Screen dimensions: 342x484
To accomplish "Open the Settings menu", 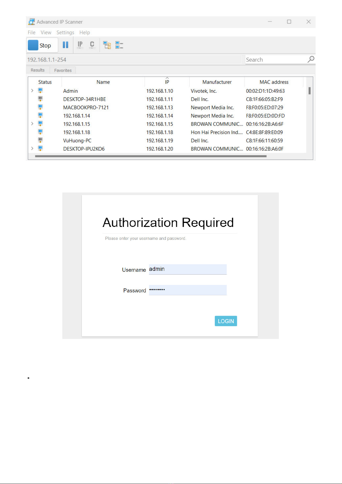I will click(65, 32).
